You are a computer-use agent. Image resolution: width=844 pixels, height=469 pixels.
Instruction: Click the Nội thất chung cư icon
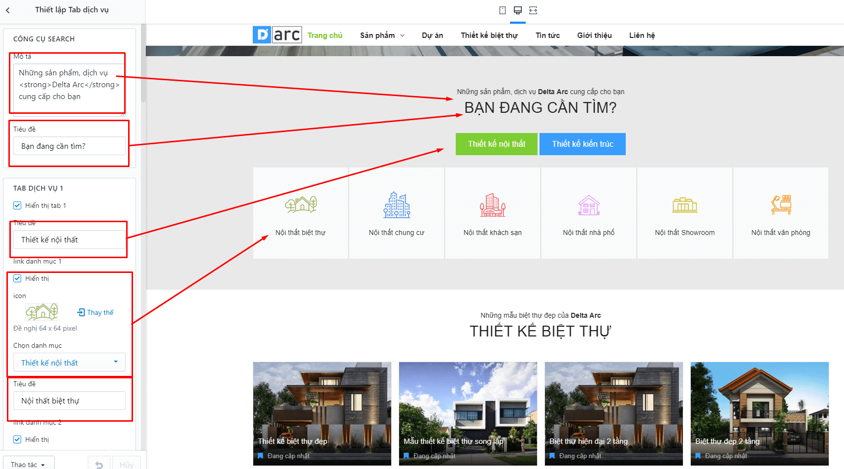point(397,205)
